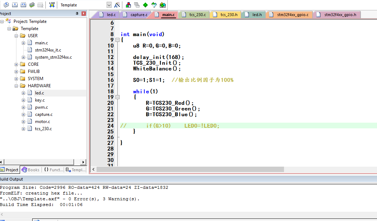
Task: Switch to the Books bottom tab
Action: tap(30, 170)
